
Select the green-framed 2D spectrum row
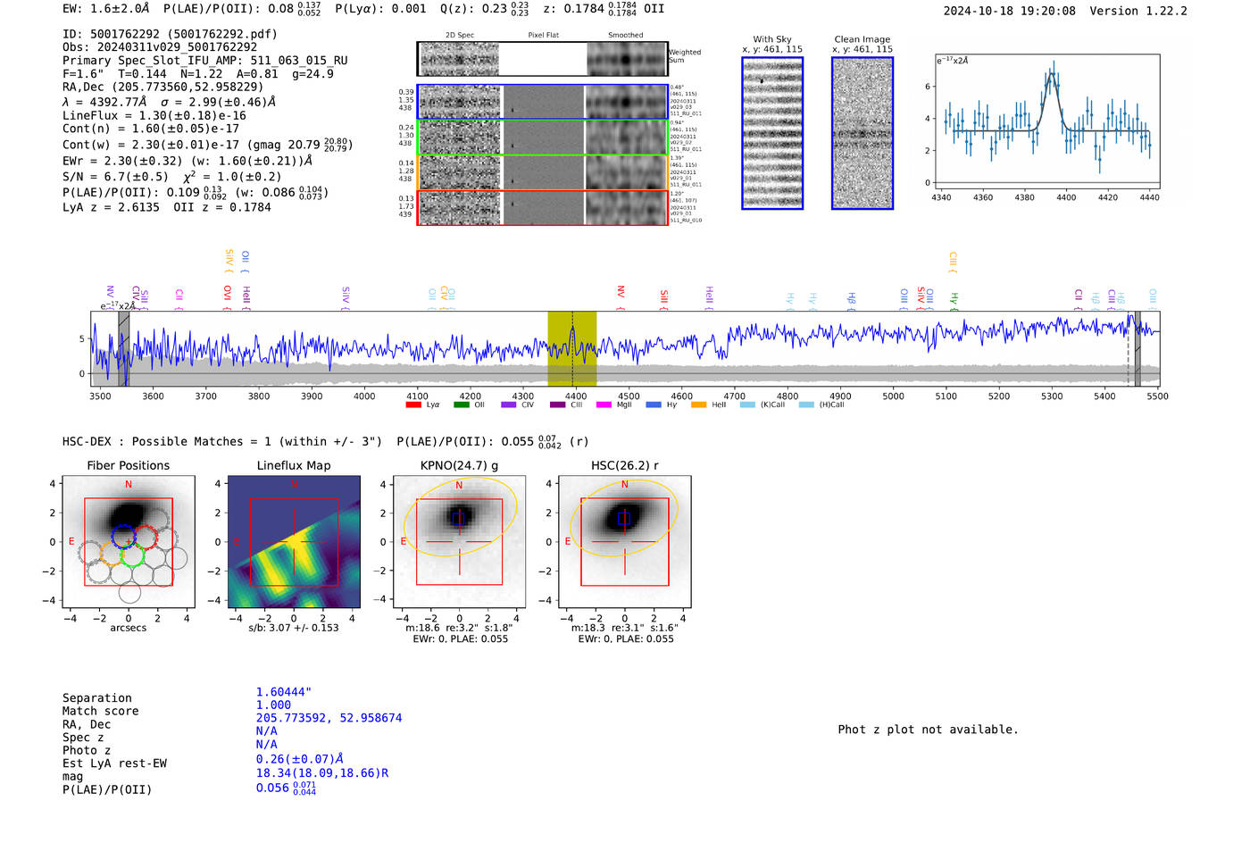[x=543, y=137]
